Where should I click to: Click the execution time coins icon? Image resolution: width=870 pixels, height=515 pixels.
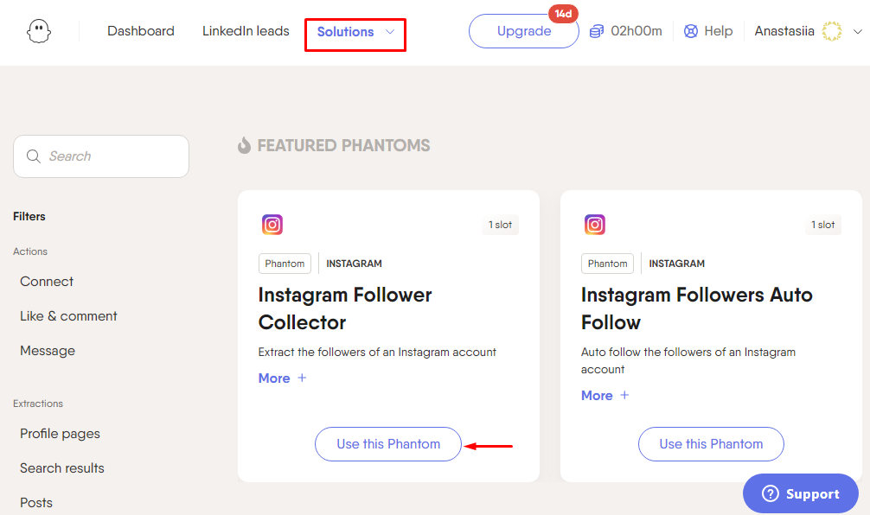(597, 31)
